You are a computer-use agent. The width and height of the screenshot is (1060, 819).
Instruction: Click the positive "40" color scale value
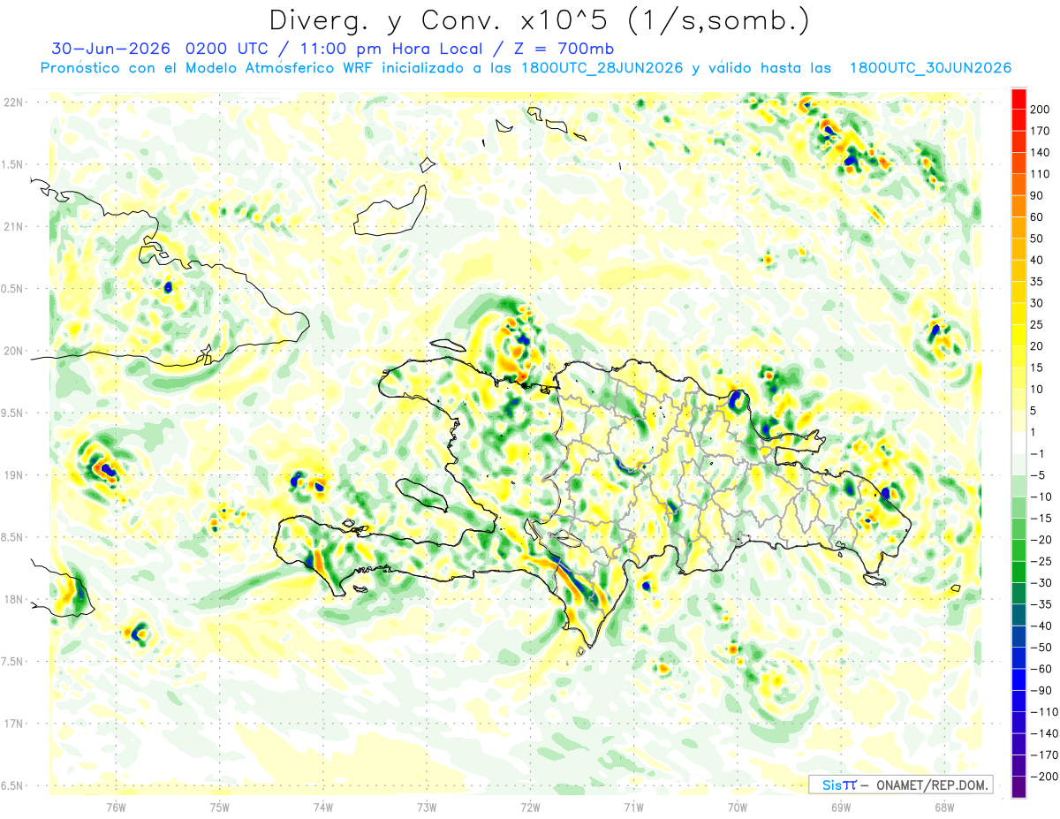tap(1037, 260)
